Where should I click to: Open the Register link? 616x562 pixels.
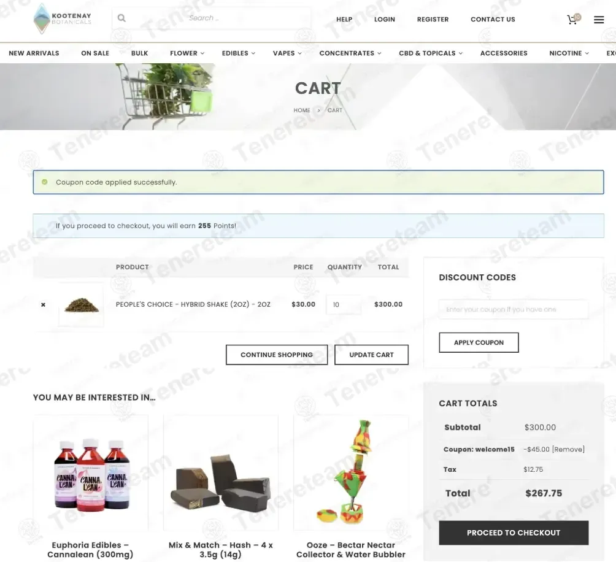[x=433, y=19]
